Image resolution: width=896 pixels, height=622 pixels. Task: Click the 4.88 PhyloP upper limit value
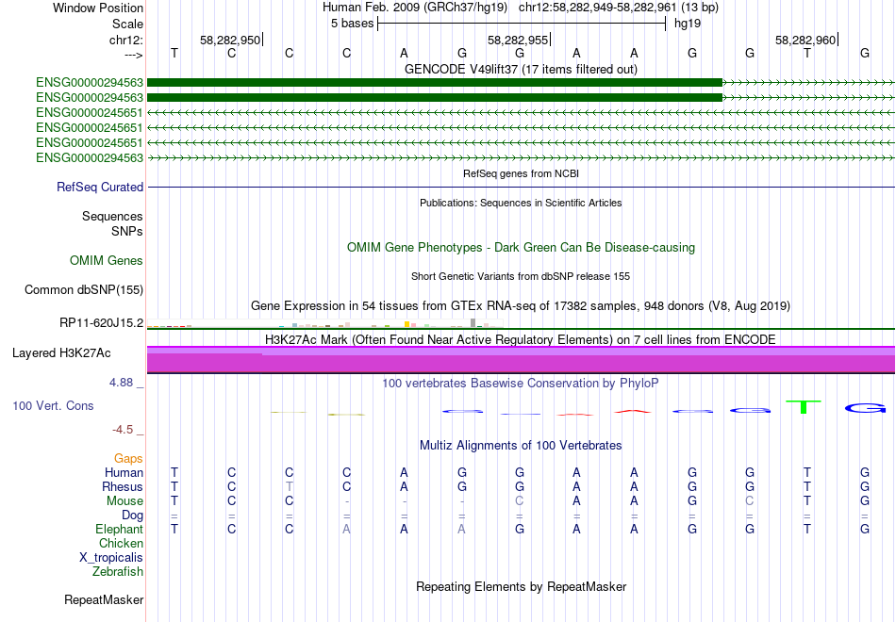tap(121, 382)
